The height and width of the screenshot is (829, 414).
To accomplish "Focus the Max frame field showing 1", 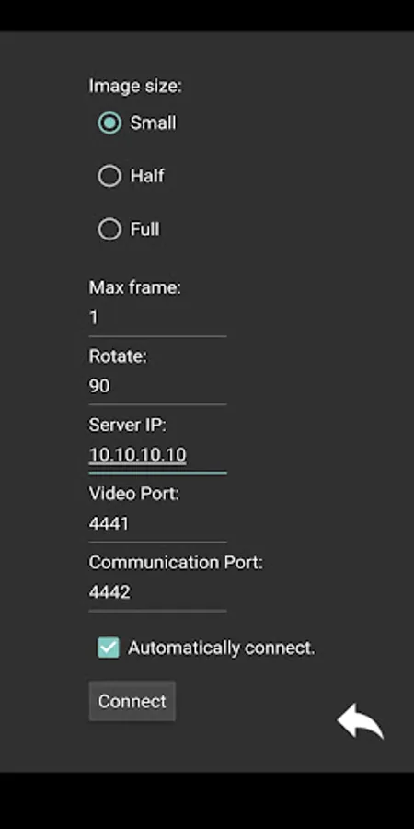I will pos(157,319).
